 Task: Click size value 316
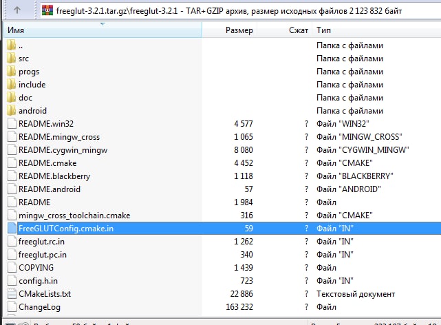point(247,216)
